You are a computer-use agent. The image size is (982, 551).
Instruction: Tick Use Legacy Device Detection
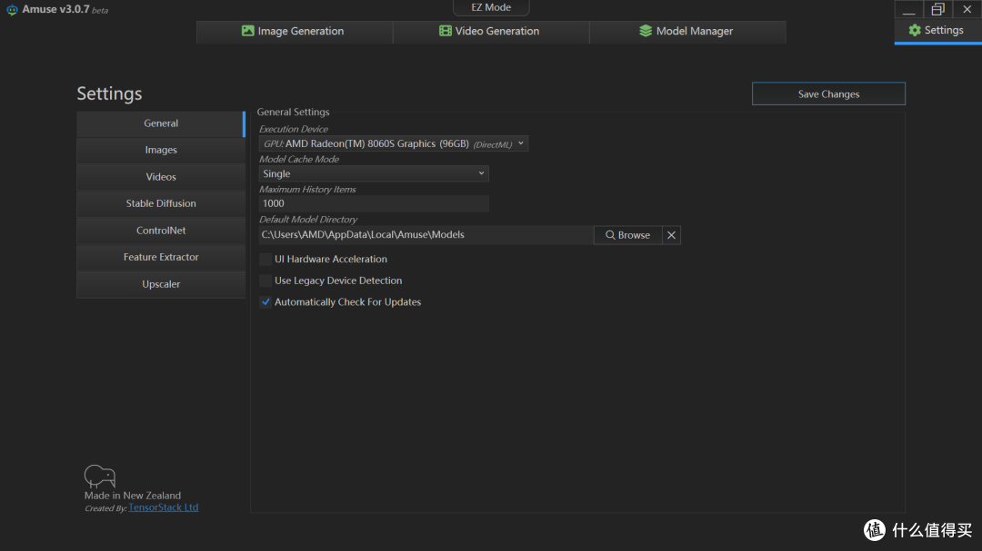click(x=266, y=280)
